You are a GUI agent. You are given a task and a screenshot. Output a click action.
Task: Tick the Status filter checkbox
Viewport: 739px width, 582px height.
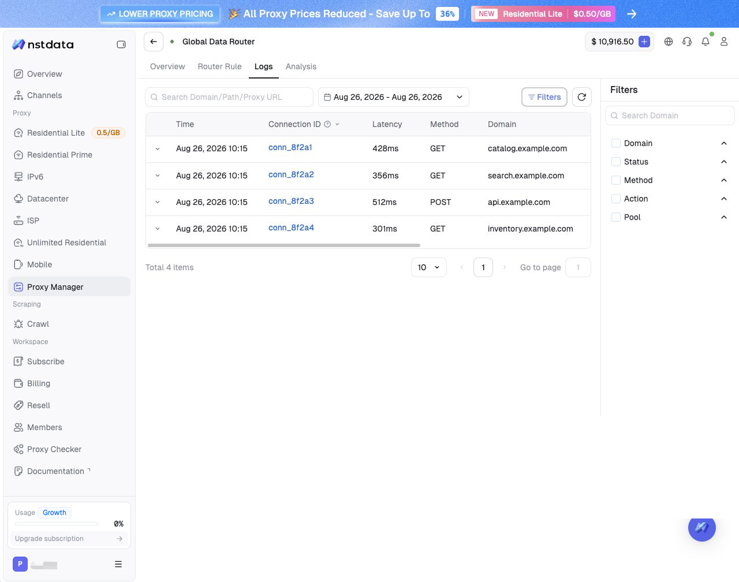(x=616, y=162)
